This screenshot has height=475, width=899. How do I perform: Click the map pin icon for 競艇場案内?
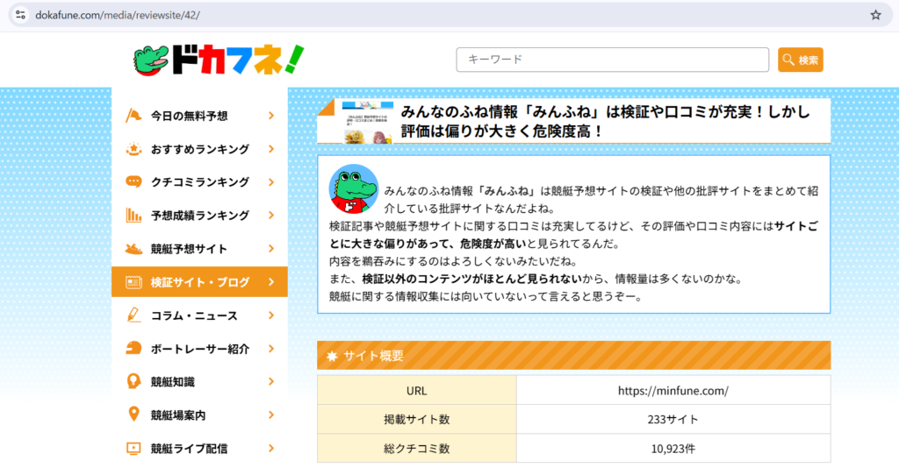point(133,415)
